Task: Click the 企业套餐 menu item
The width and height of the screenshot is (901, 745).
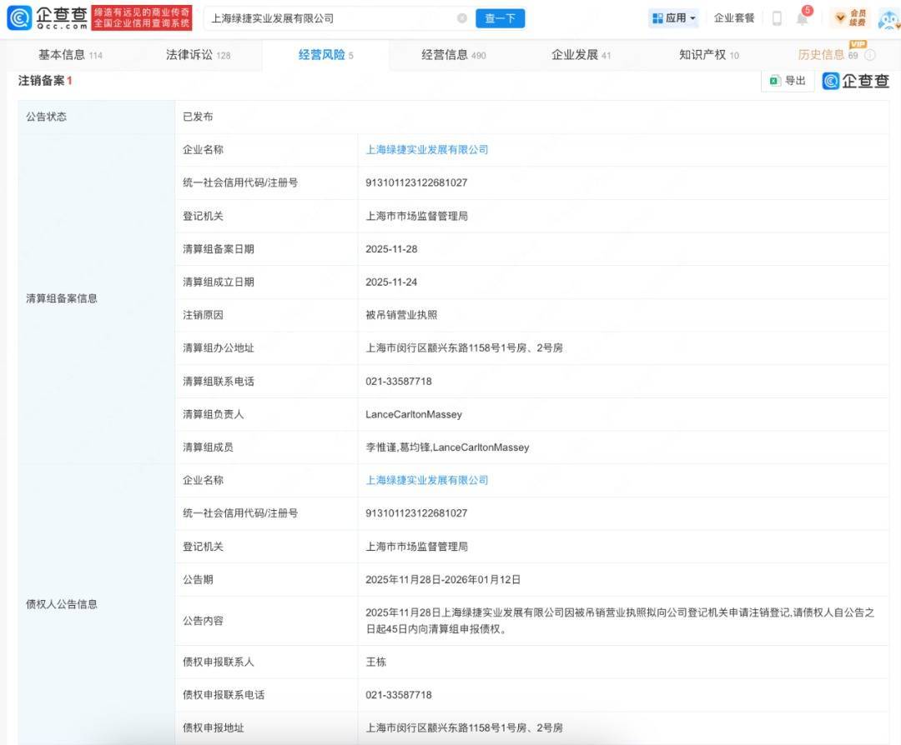Action: 733,17
